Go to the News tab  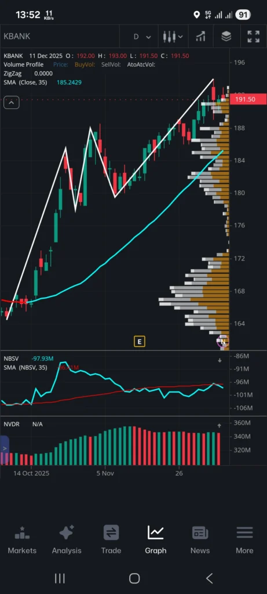click(x=200, y=540)
